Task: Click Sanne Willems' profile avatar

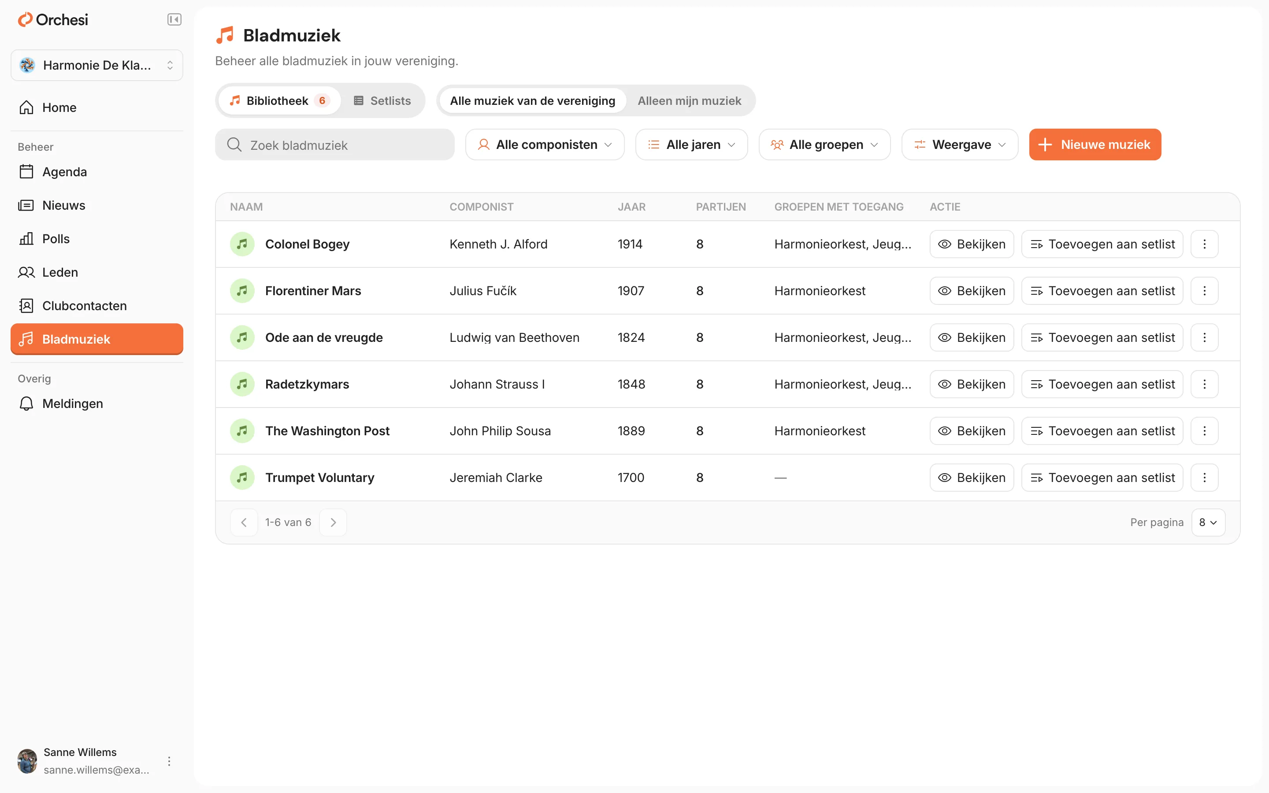Action: click(27, 761)
